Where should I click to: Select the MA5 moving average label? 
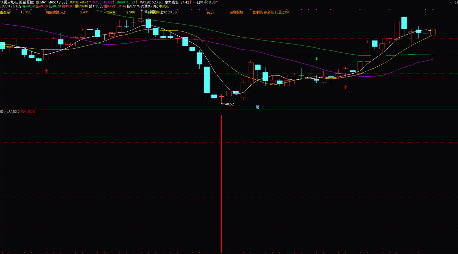click(x=57, y=2)
